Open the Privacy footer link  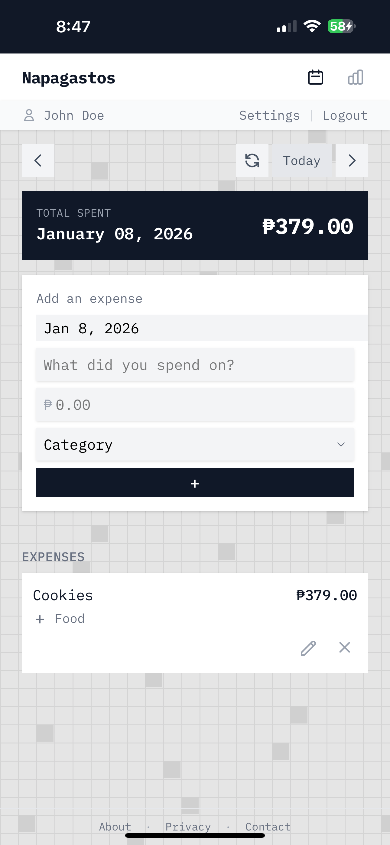click(x=188, y=827)
